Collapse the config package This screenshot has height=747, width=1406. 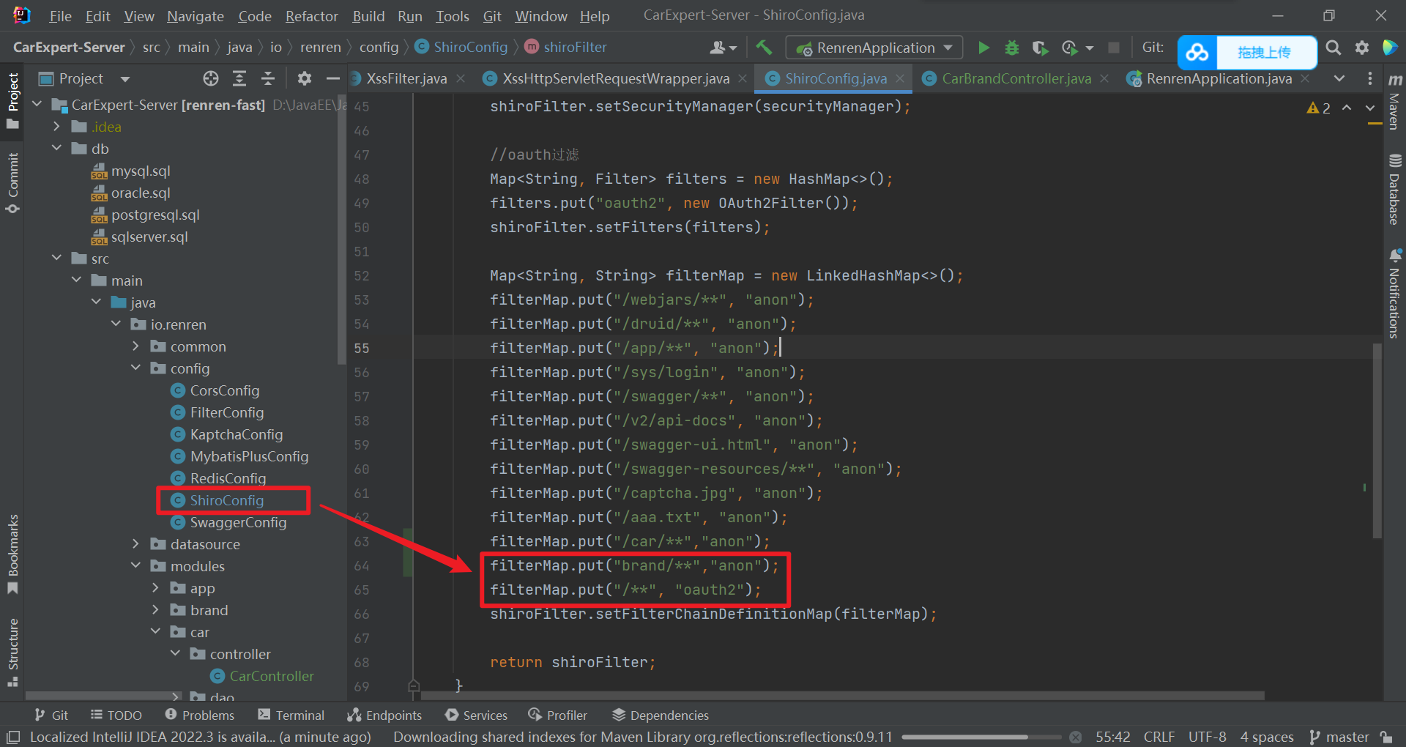(136, 368)
